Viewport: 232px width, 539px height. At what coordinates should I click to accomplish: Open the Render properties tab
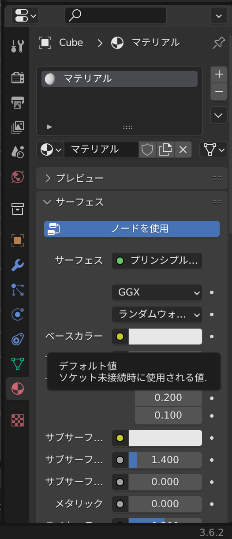pyautogui.click(x=18, y=78)
